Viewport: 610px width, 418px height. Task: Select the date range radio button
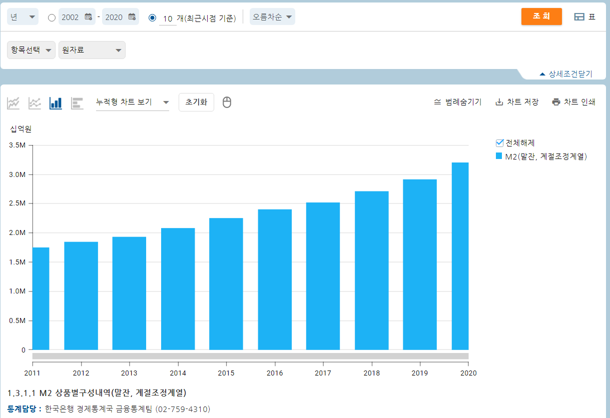52,17
